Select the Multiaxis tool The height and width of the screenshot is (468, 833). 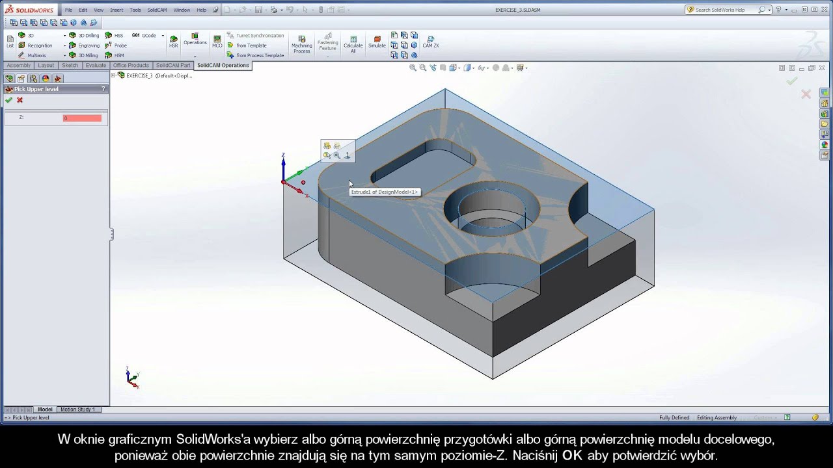tap(32, 55)
